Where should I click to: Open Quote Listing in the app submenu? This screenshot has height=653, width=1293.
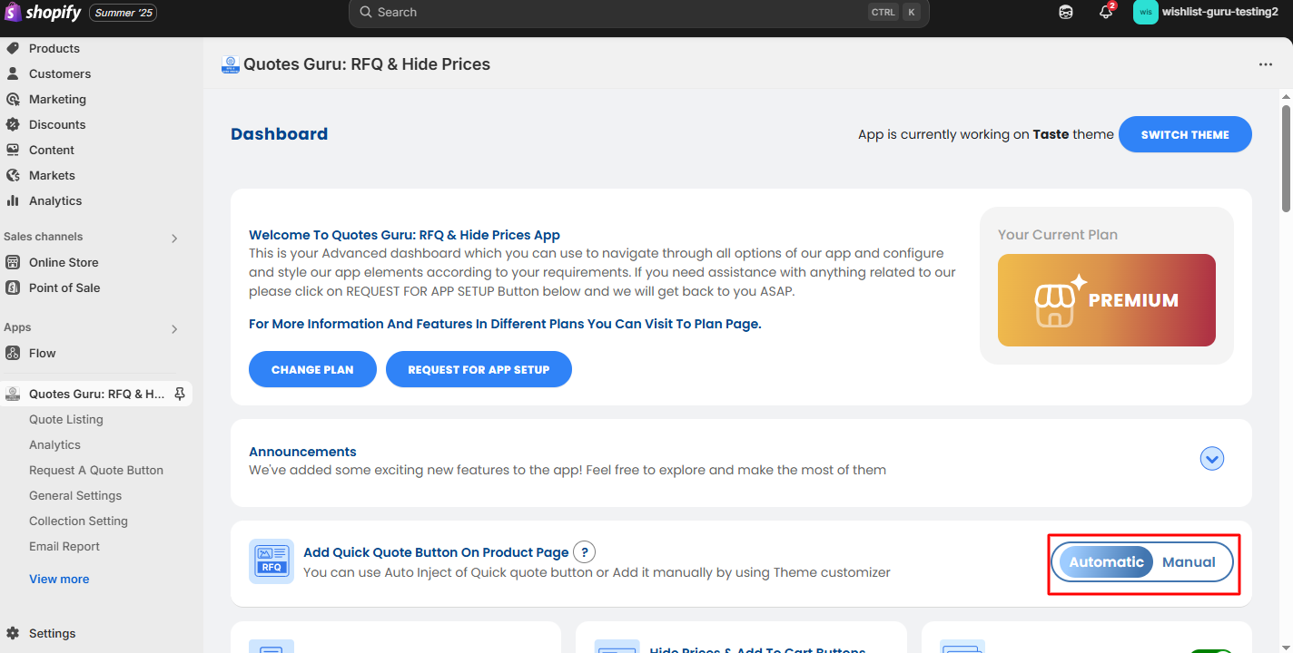pos(66,419)
